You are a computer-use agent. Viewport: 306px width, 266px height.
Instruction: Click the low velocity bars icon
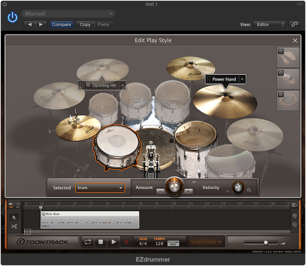[228, 191]
